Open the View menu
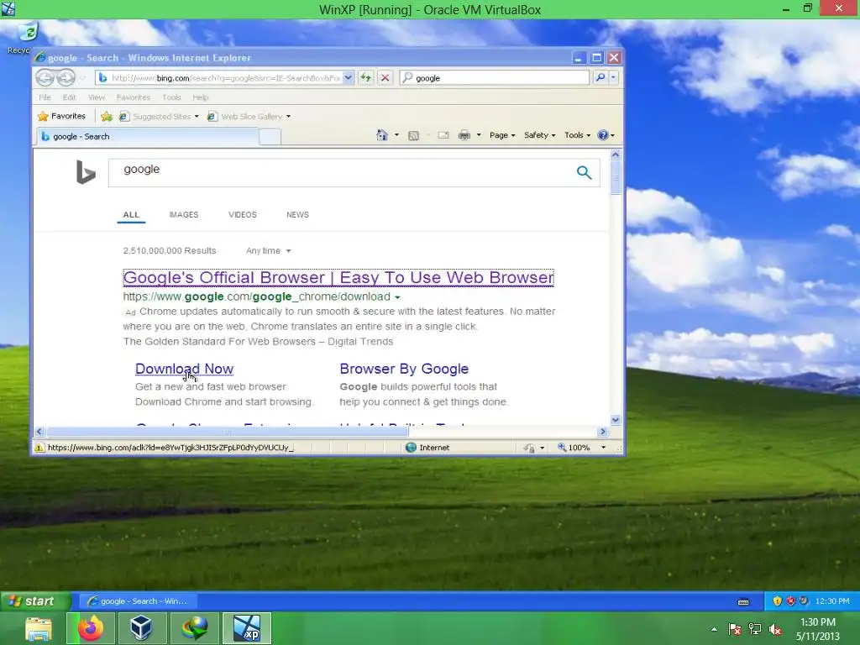This screenshot has width=860, height=645. click(x=97, y=97)
